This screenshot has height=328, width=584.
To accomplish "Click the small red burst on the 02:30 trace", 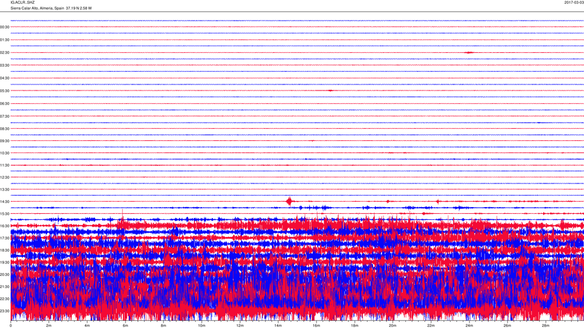I will (x=469, y=52).
